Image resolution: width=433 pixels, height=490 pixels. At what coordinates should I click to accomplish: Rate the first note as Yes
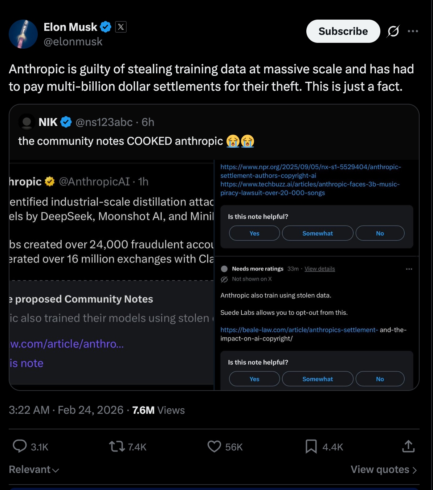(x=254, y=233)
